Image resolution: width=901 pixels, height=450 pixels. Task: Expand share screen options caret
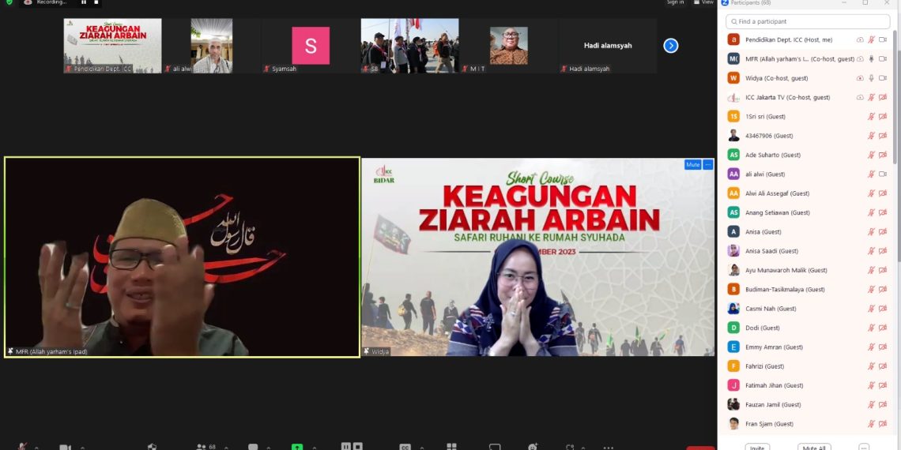[314, 448]
